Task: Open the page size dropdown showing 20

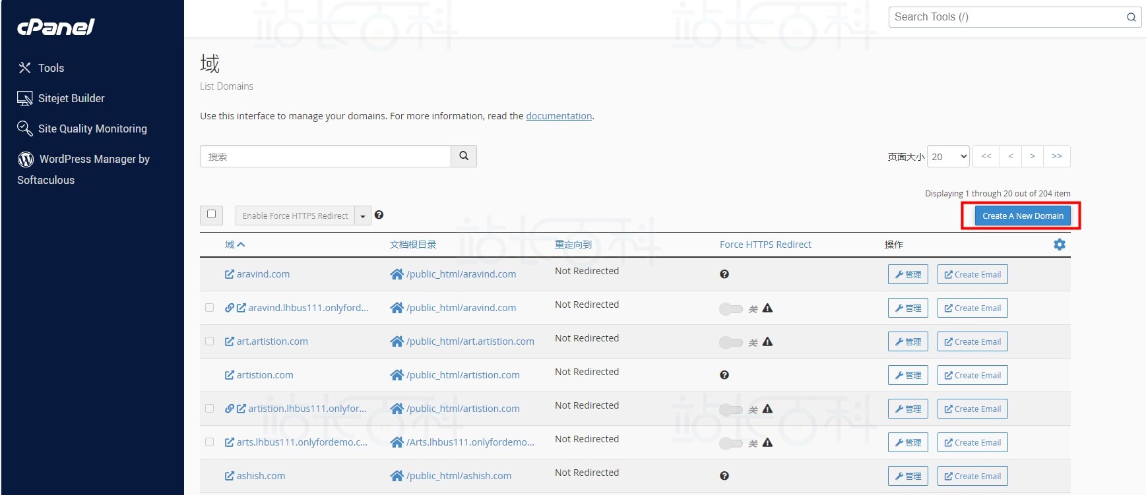Action: pyautogui.click(x=948, y=157)
